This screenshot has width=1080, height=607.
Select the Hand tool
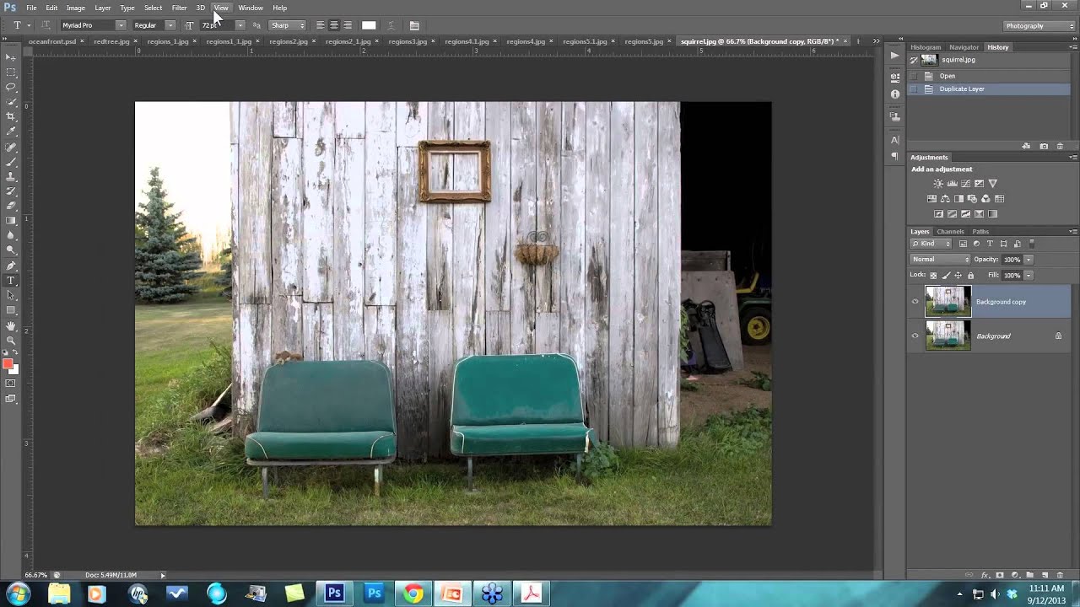coord(11,325)
